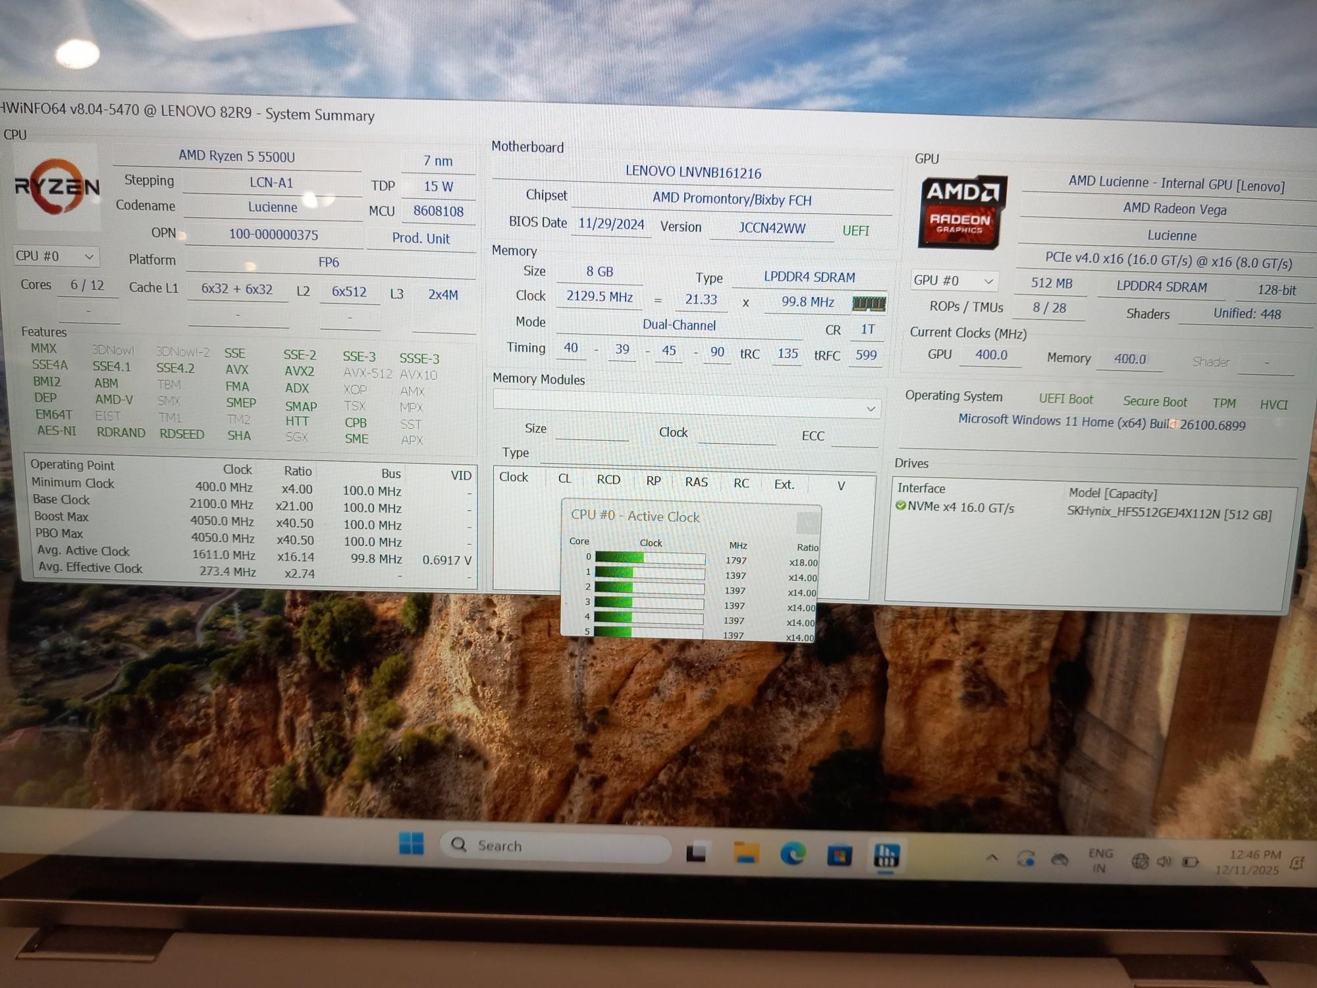Close the CPU #0 Active Clock popup
Image resolution: width=1317 pixels, height=988 pixels.
807,522
